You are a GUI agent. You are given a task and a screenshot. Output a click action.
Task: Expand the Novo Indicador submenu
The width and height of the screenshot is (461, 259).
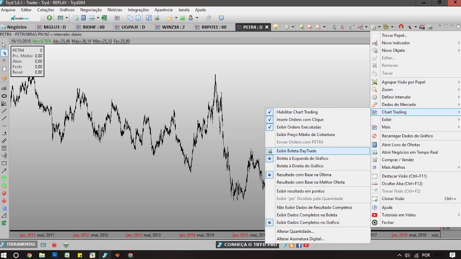click(x=416, y=43)
